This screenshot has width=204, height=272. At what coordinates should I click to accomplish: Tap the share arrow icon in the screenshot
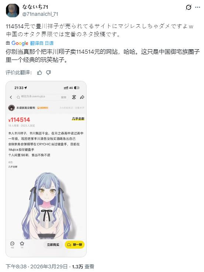[82, 97]
